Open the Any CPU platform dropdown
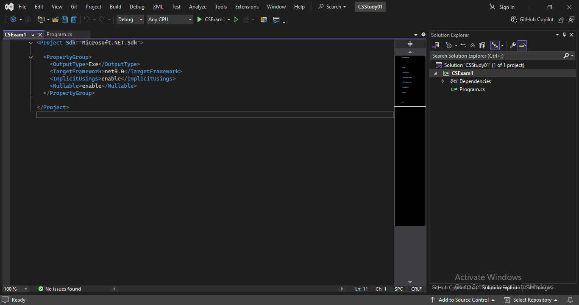This screenshot has width=579, height=305. point(170,19)
